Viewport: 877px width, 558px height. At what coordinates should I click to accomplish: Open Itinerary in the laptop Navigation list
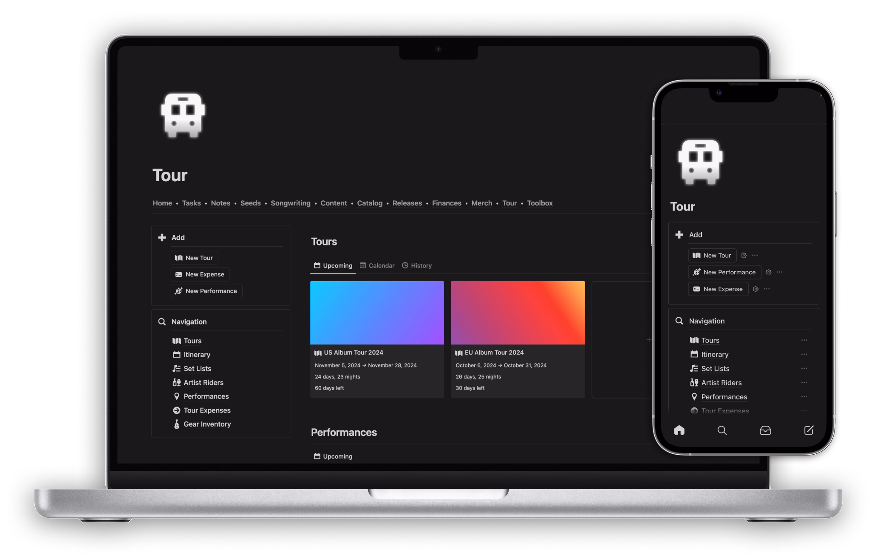pos(192,354)
